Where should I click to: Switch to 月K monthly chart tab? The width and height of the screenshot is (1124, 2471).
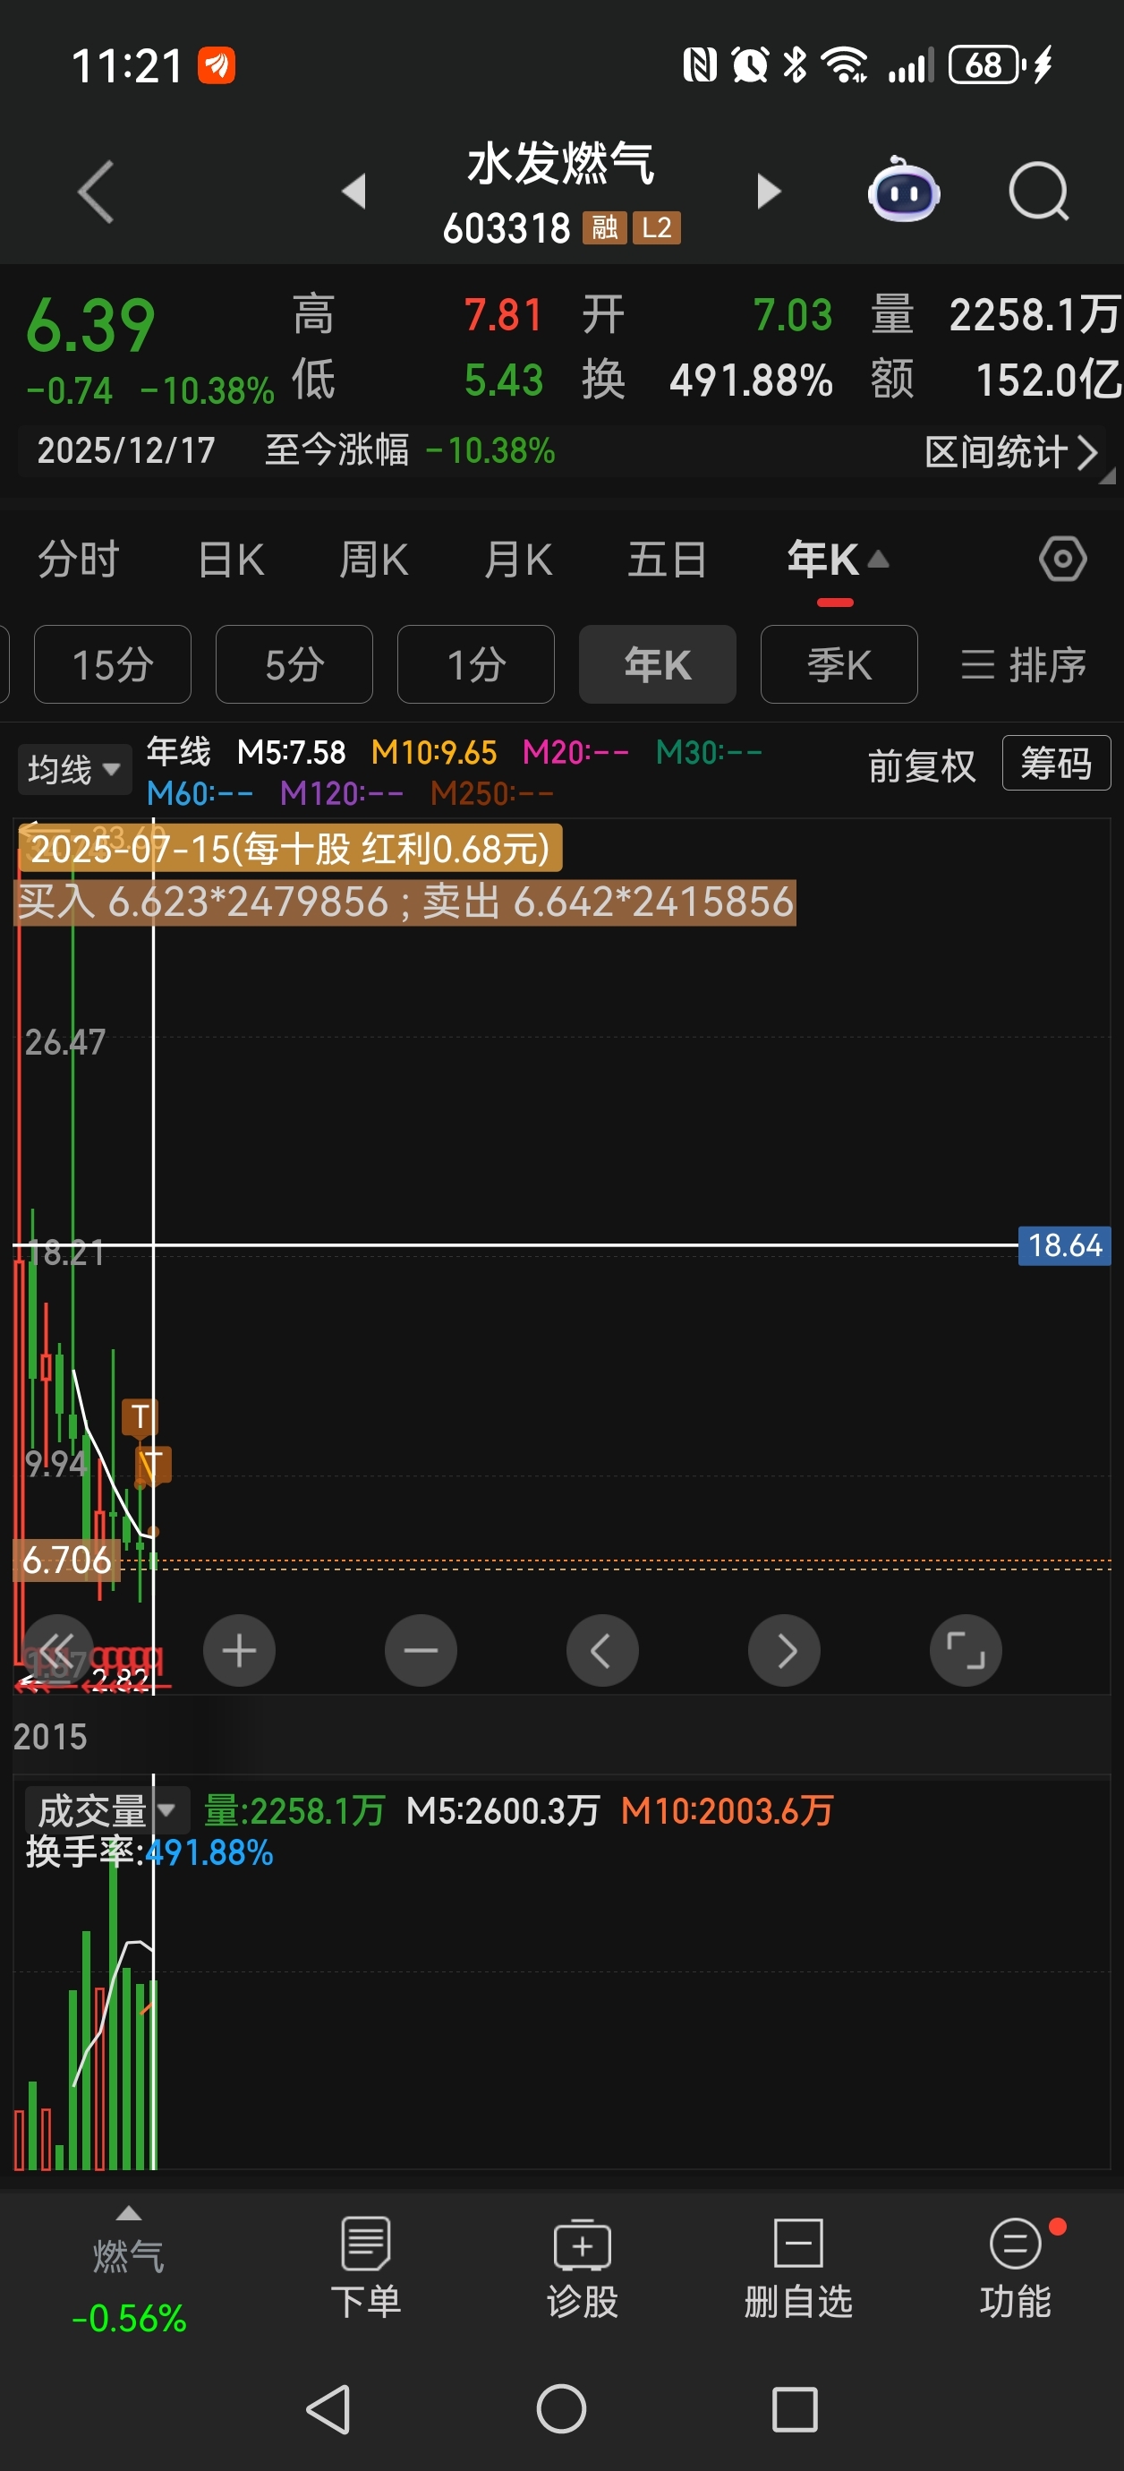(519, 560)
